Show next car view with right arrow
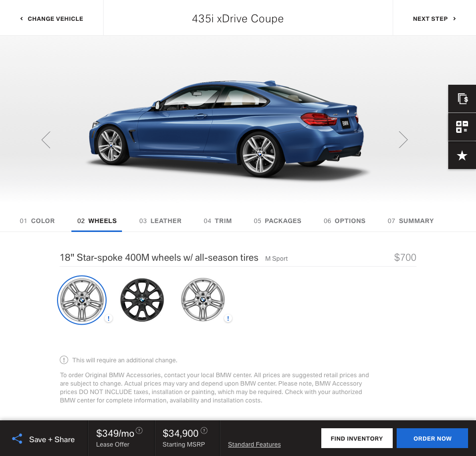 [403, 140]
